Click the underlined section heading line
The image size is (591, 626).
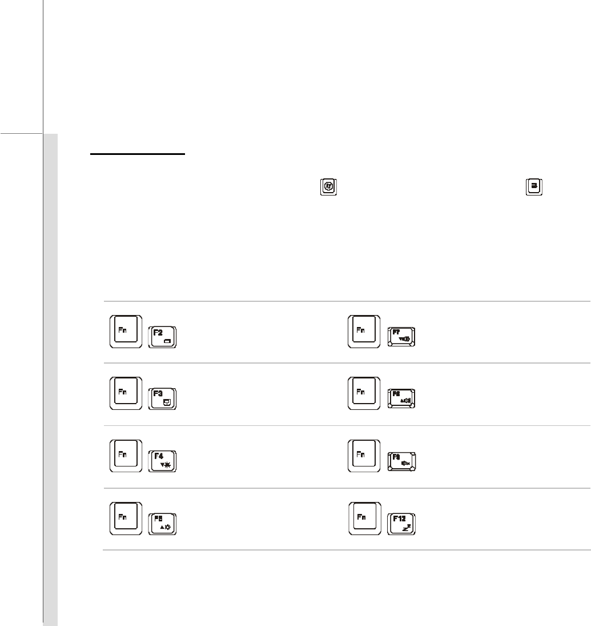pos(138,154)
